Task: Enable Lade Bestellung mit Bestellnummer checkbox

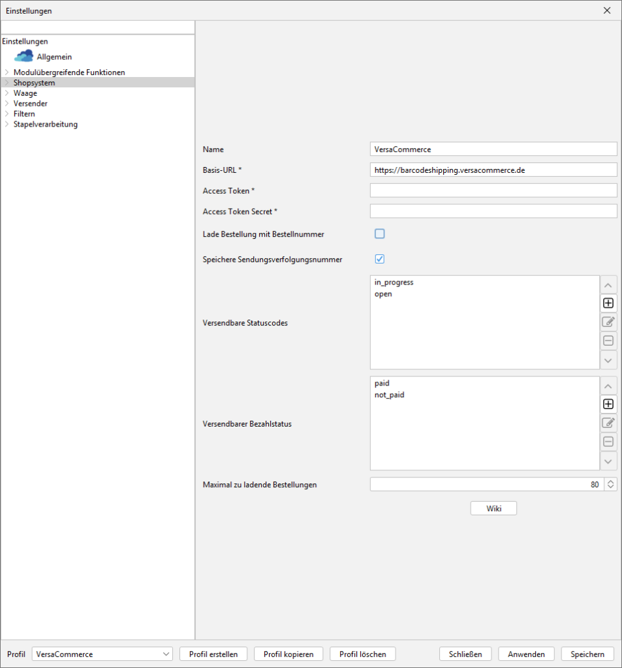Action: point(380,234)
